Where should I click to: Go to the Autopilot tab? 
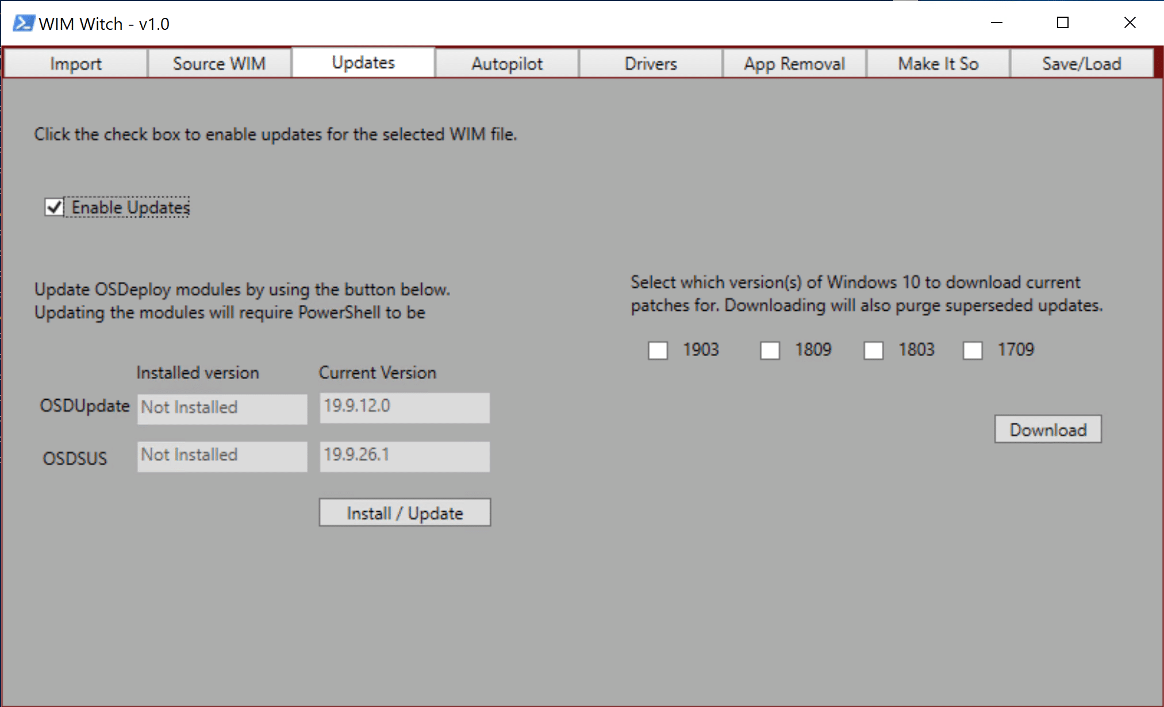click(x=507, y=63)
